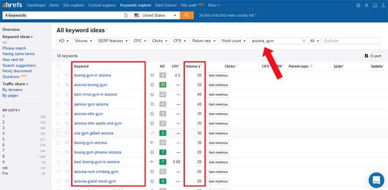Viewport: 388px width, 190px height.
Task: Open the Intercom chat bubble
Action: 376,180
